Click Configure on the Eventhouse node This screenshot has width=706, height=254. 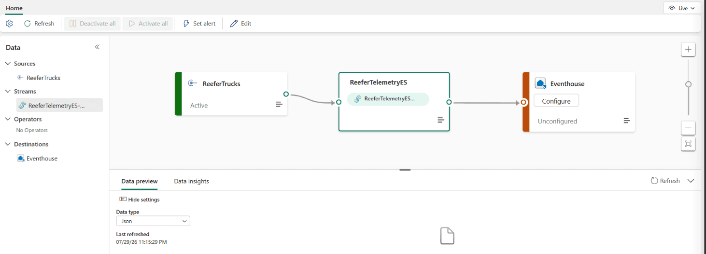pyautogui.click(x=556, y=101)
